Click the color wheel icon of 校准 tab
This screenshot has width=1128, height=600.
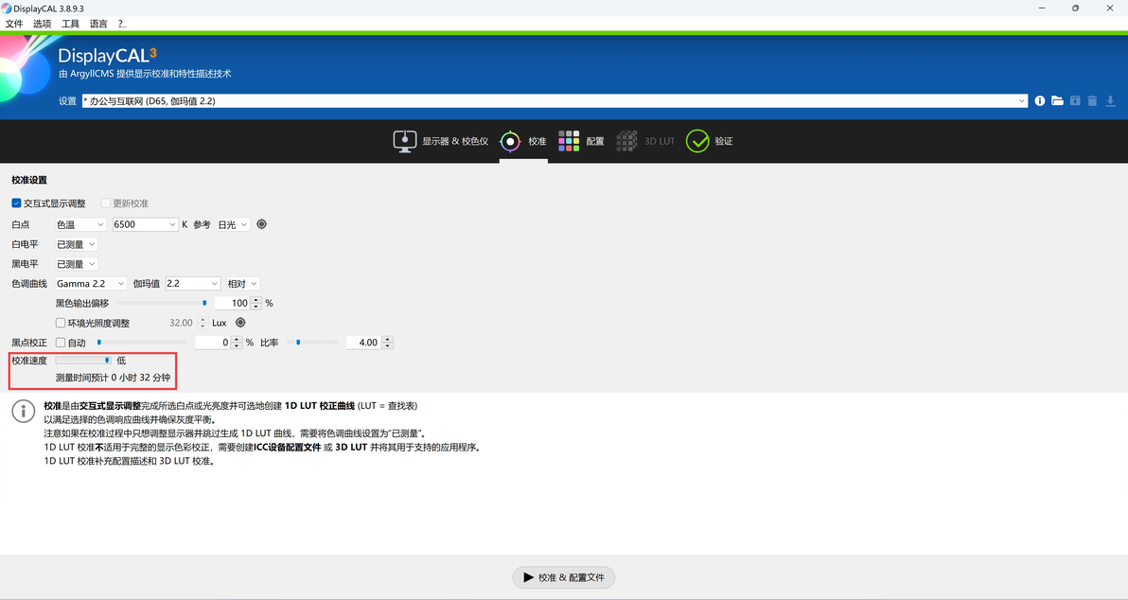[x=510, y=141]
